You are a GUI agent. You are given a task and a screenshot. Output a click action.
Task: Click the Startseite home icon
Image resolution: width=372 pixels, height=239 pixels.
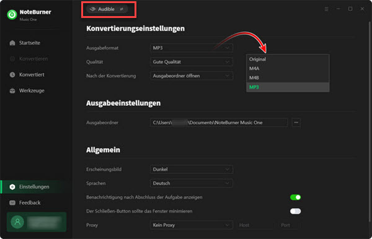(12, 43)
